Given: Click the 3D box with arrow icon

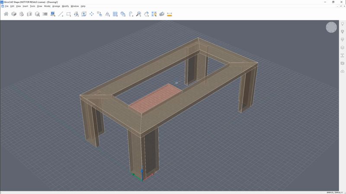Looking at the screenshot, I should (x=84, y=14).
